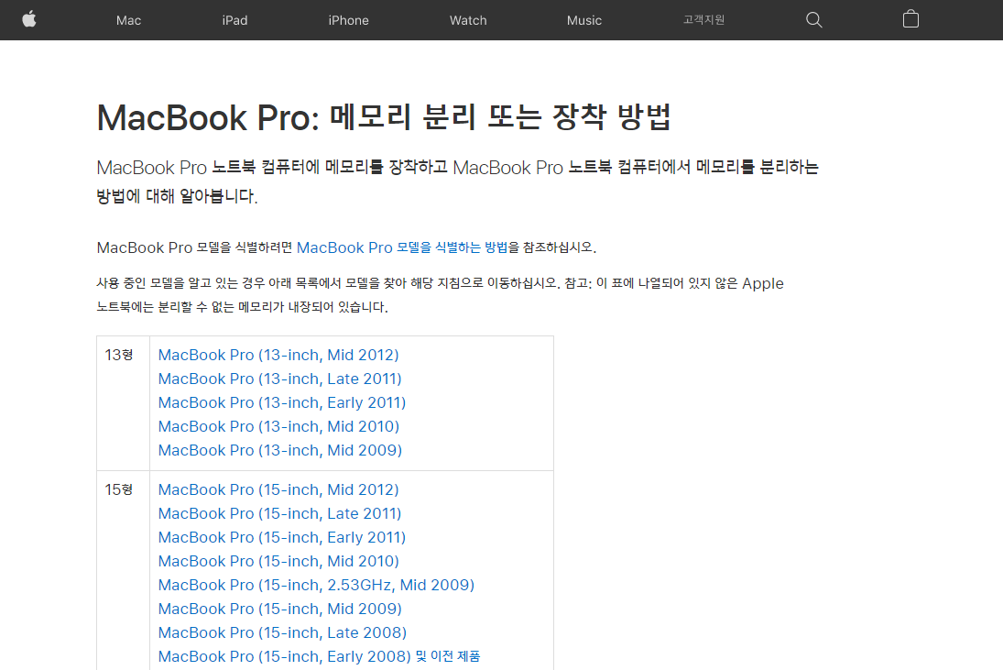
Task: Click the page title MacBook Pro: 메모리 분리 또는 장착 방법
Action: coord(384,117)
